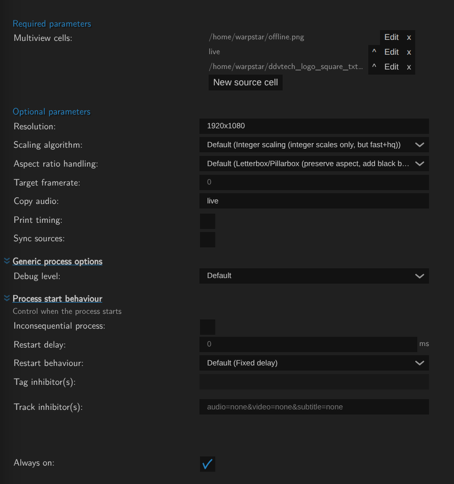This screenshot has height=484, width=454.
Task: Uncheck the Always on checkbox
Action: tap(208, 464)
